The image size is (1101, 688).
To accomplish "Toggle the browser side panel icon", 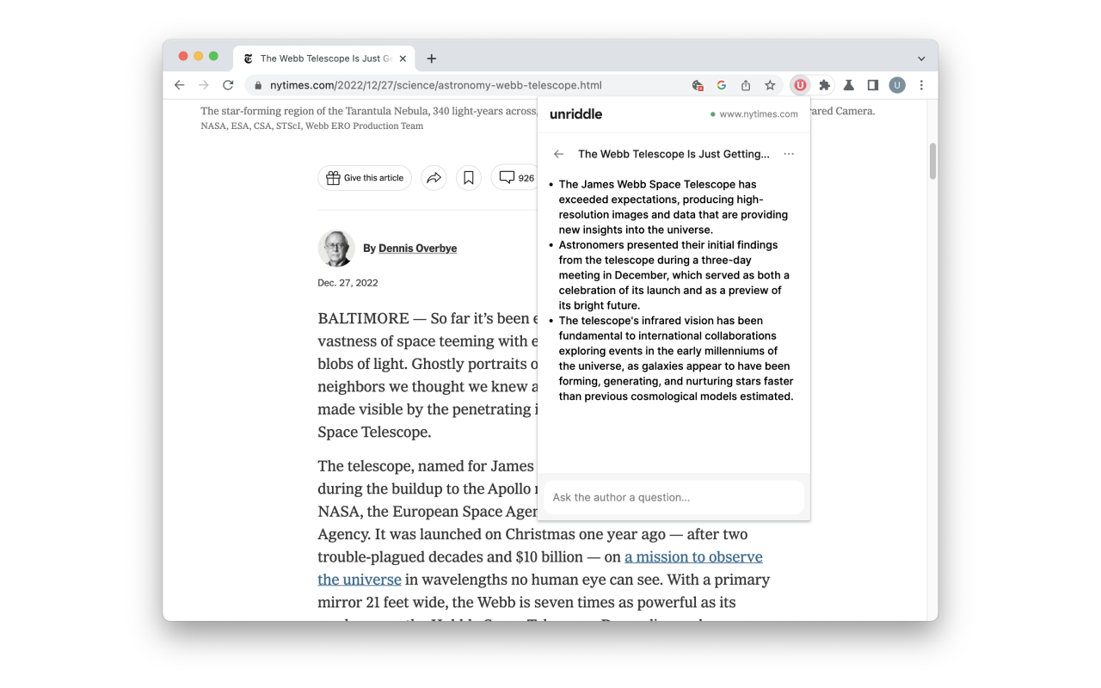I will pos(873,85).
